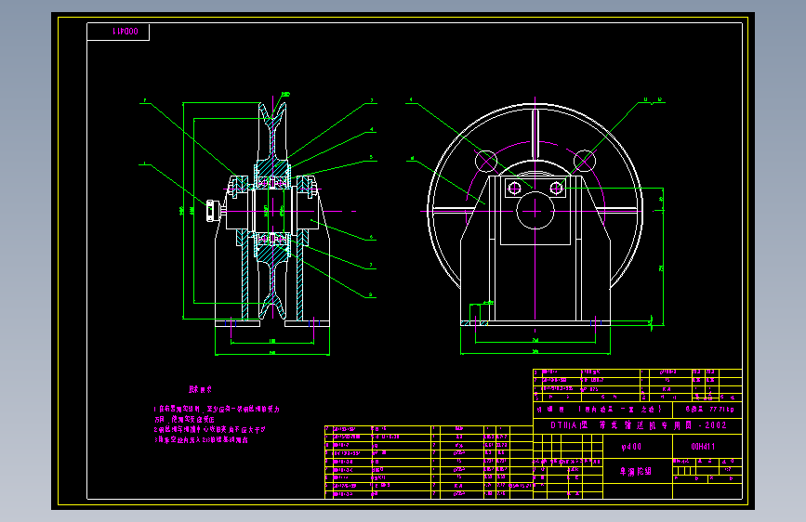Select the upper-right crossed lifting hole circle

(x=585, y=162)
